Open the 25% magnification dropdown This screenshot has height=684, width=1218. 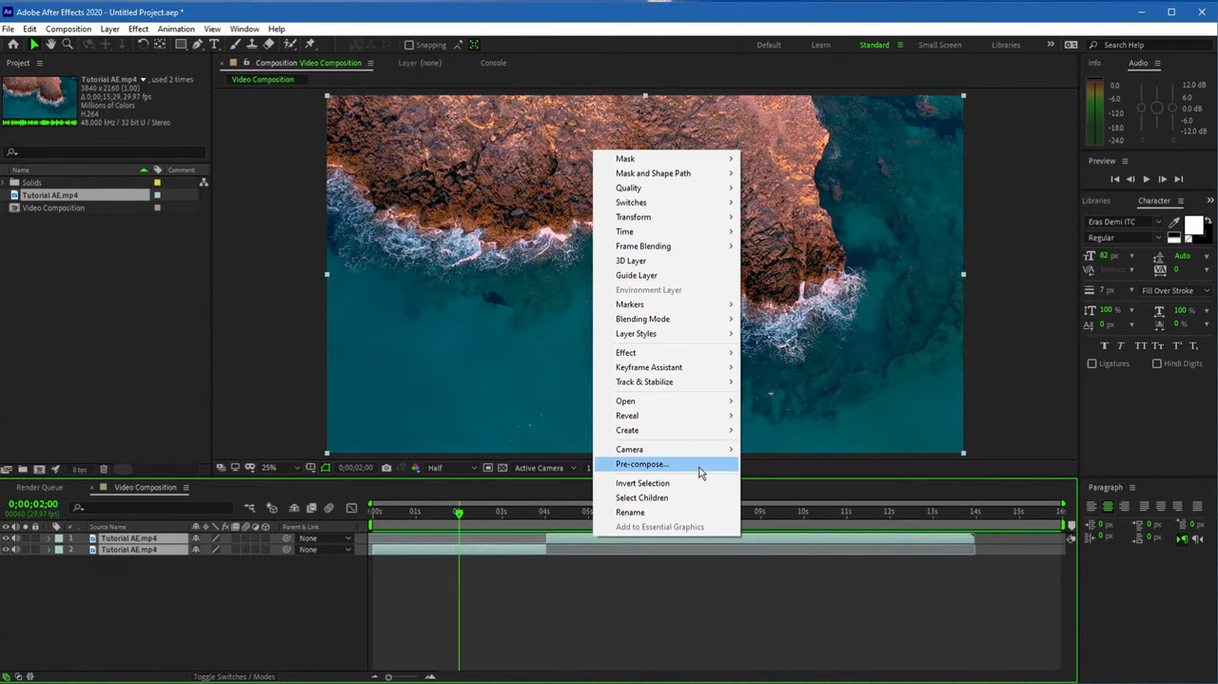click(281, 468)
